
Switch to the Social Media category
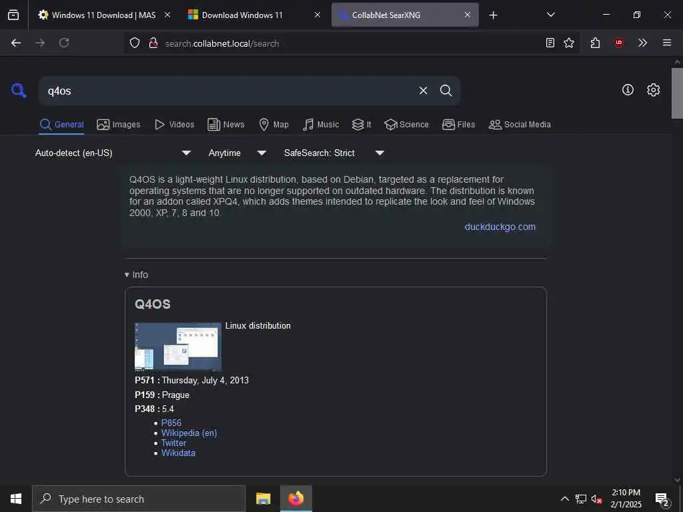520,125
